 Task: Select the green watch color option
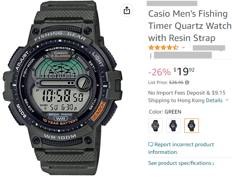[x=191, y=126]
